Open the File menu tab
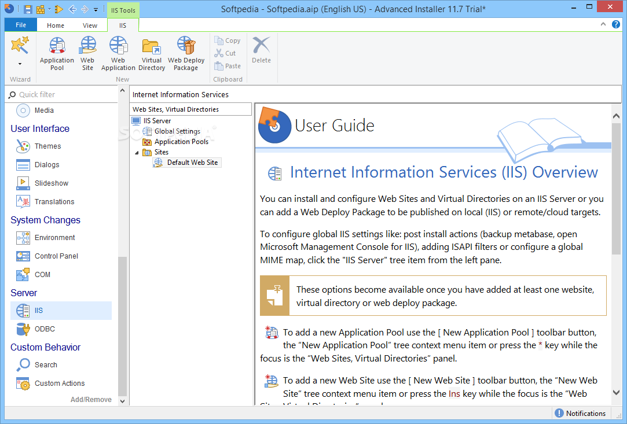The width and height of the screenshot is (627, 424). [x=21, y=25]
